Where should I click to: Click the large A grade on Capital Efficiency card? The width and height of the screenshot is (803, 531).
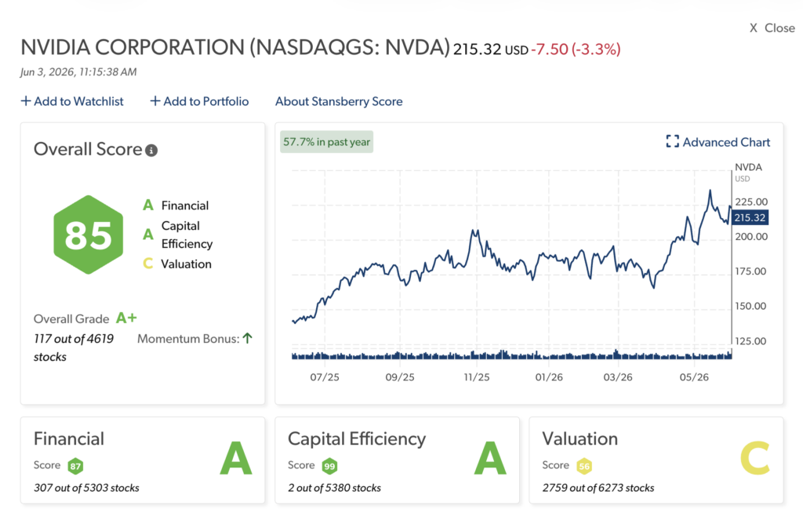coord(490,458)
